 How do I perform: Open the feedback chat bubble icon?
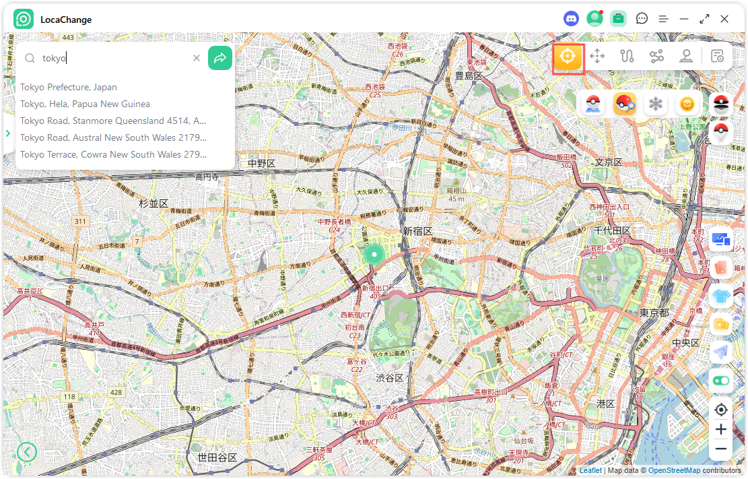(x=642, y=19)
